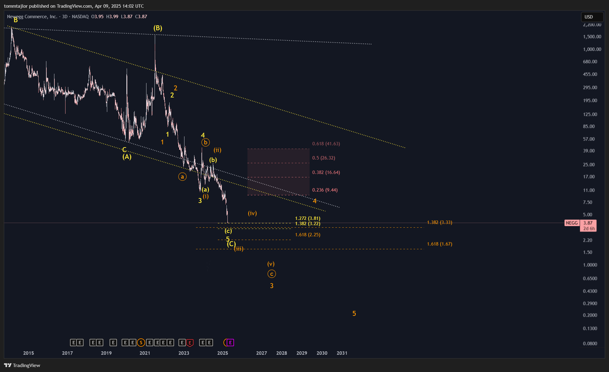Click the 1.618 (1.67) extension label
Viewport: 609px width, 372px height.
point(440,244)
